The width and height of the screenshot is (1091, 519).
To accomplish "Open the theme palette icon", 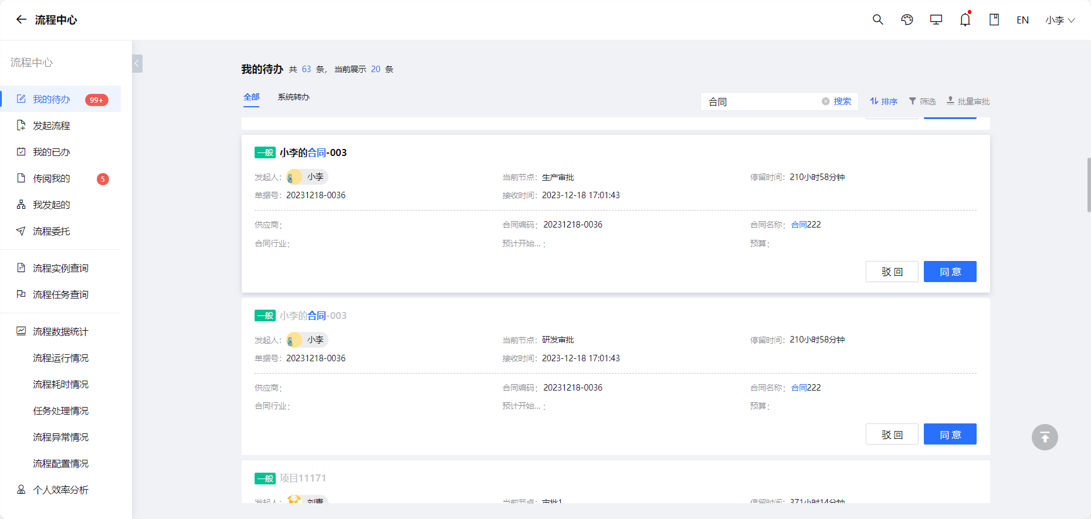I will [x=907, y=19].
